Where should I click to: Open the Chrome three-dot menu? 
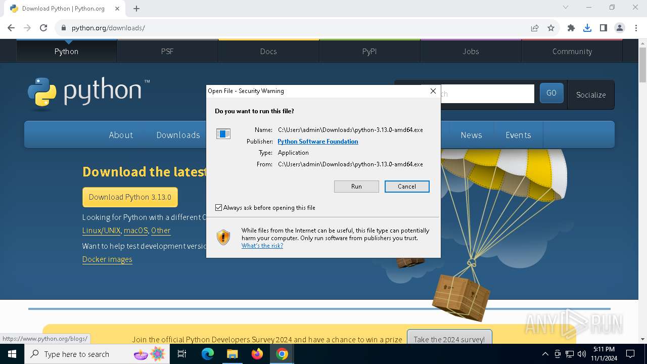click(x=636, y=28)
